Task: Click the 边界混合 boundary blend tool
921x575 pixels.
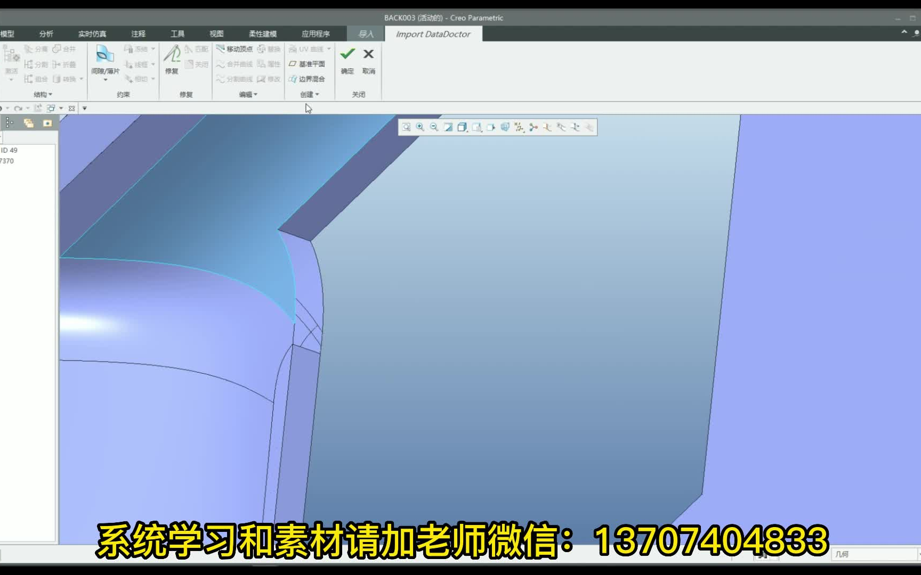Action: click(307, 79)
